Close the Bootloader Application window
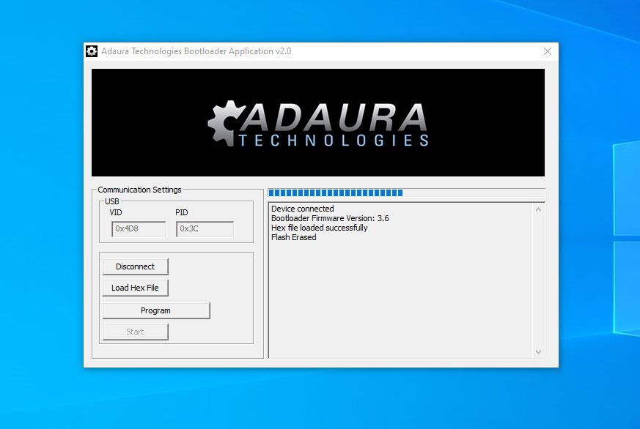Image resolution: width=640 pixels, height=429 pixels. (x=547, y=51)
